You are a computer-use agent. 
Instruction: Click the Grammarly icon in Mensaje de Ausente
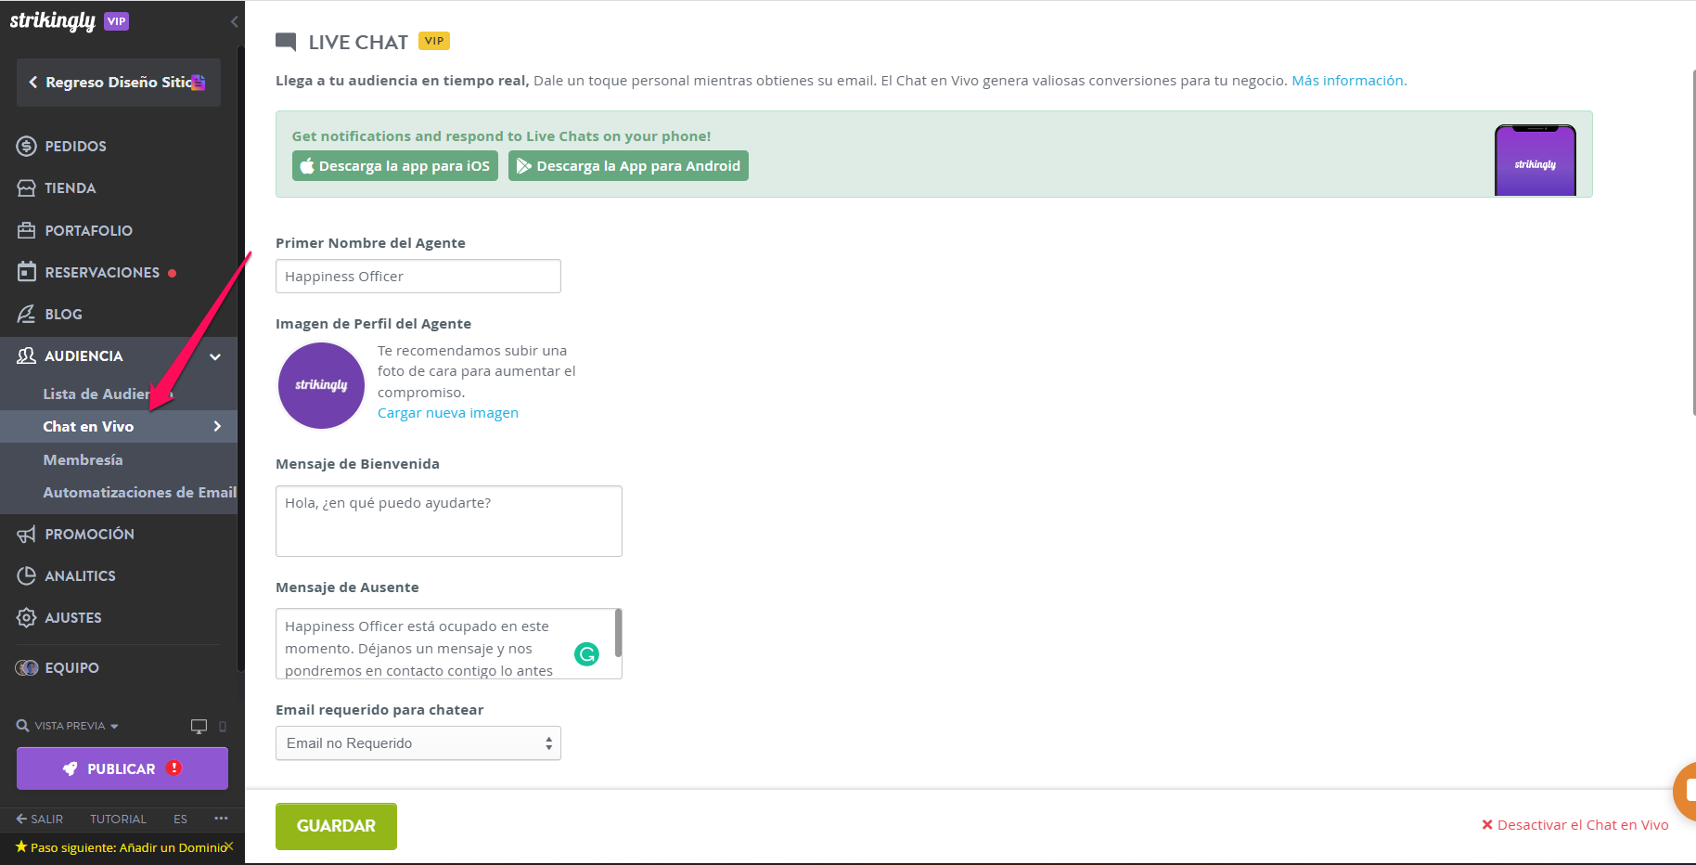pos(587,654)
